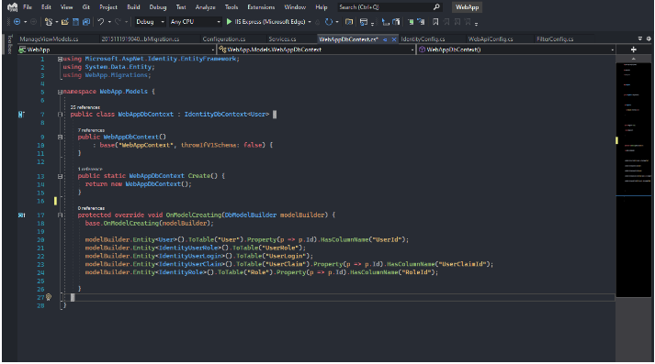Click the Save All toolbar icon
The width and height of the screenshot is (655, 364).
(x=86, y=22)
